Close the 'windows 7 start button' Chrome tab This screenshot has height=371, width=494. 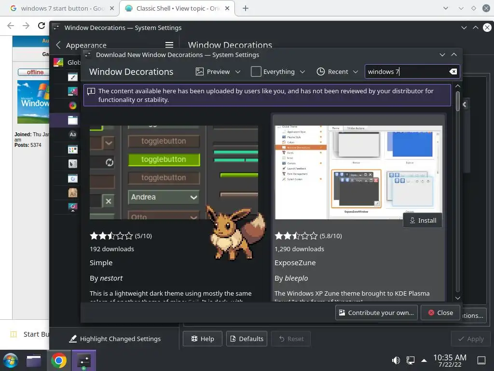[x=111, y=8]
